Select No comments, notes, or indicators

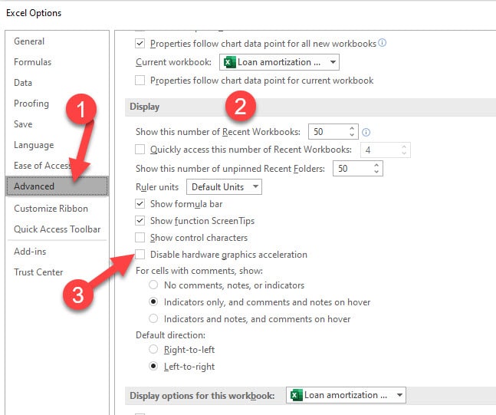tap(153, 285)
